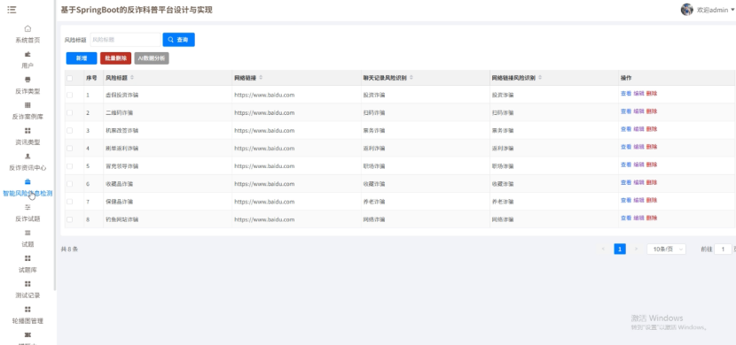Collapse the sidebar with the hamburger icon
The image size is (736, 345).
tap(12, 10)
